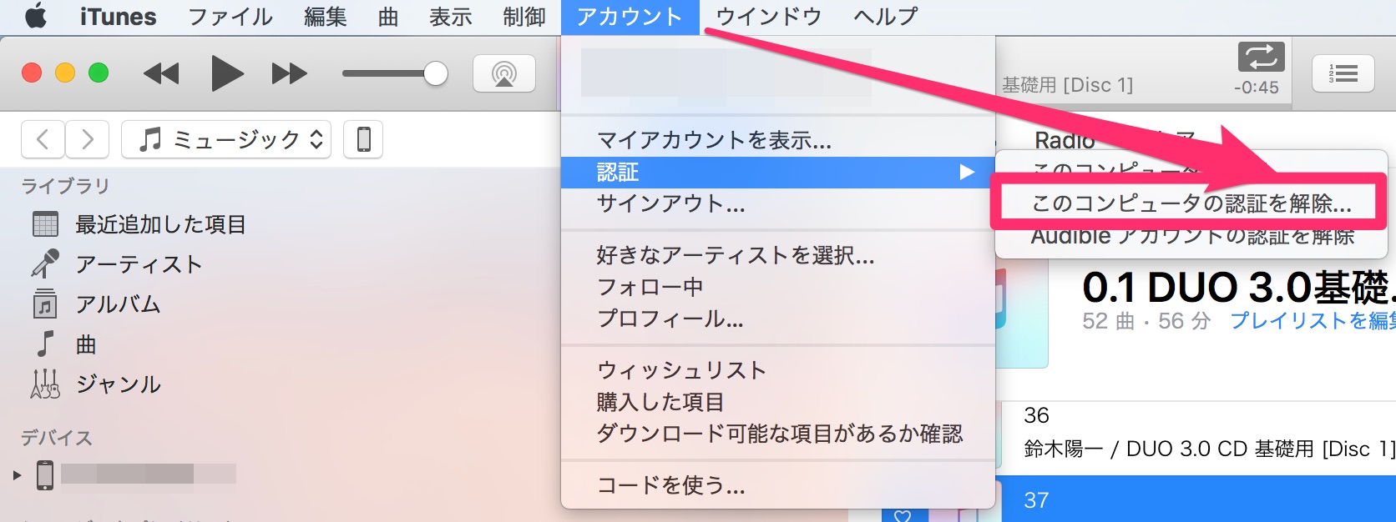Open the AirPlay output selector

504,73
